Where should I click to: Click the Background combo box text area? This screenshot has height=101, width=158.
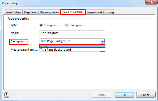[x=70, y=41]
